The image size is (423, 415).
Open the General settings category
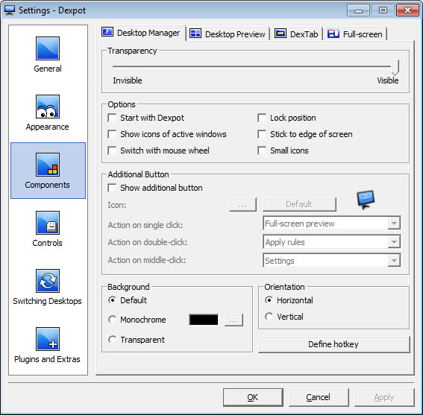[x=48, y=54]
